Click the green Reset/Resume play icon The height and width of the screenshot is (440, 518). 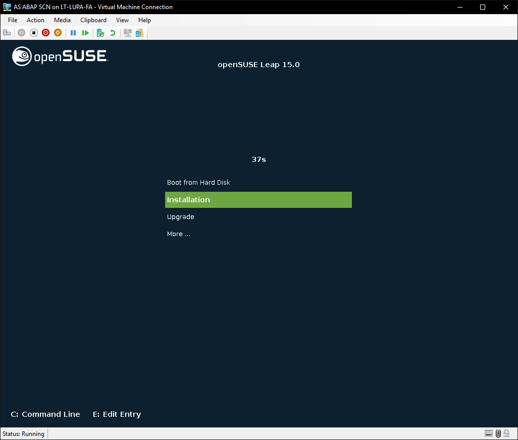tap(85, 33)
